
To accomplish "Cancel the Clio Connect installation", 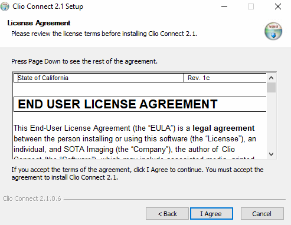I will (x=262, y=214).
